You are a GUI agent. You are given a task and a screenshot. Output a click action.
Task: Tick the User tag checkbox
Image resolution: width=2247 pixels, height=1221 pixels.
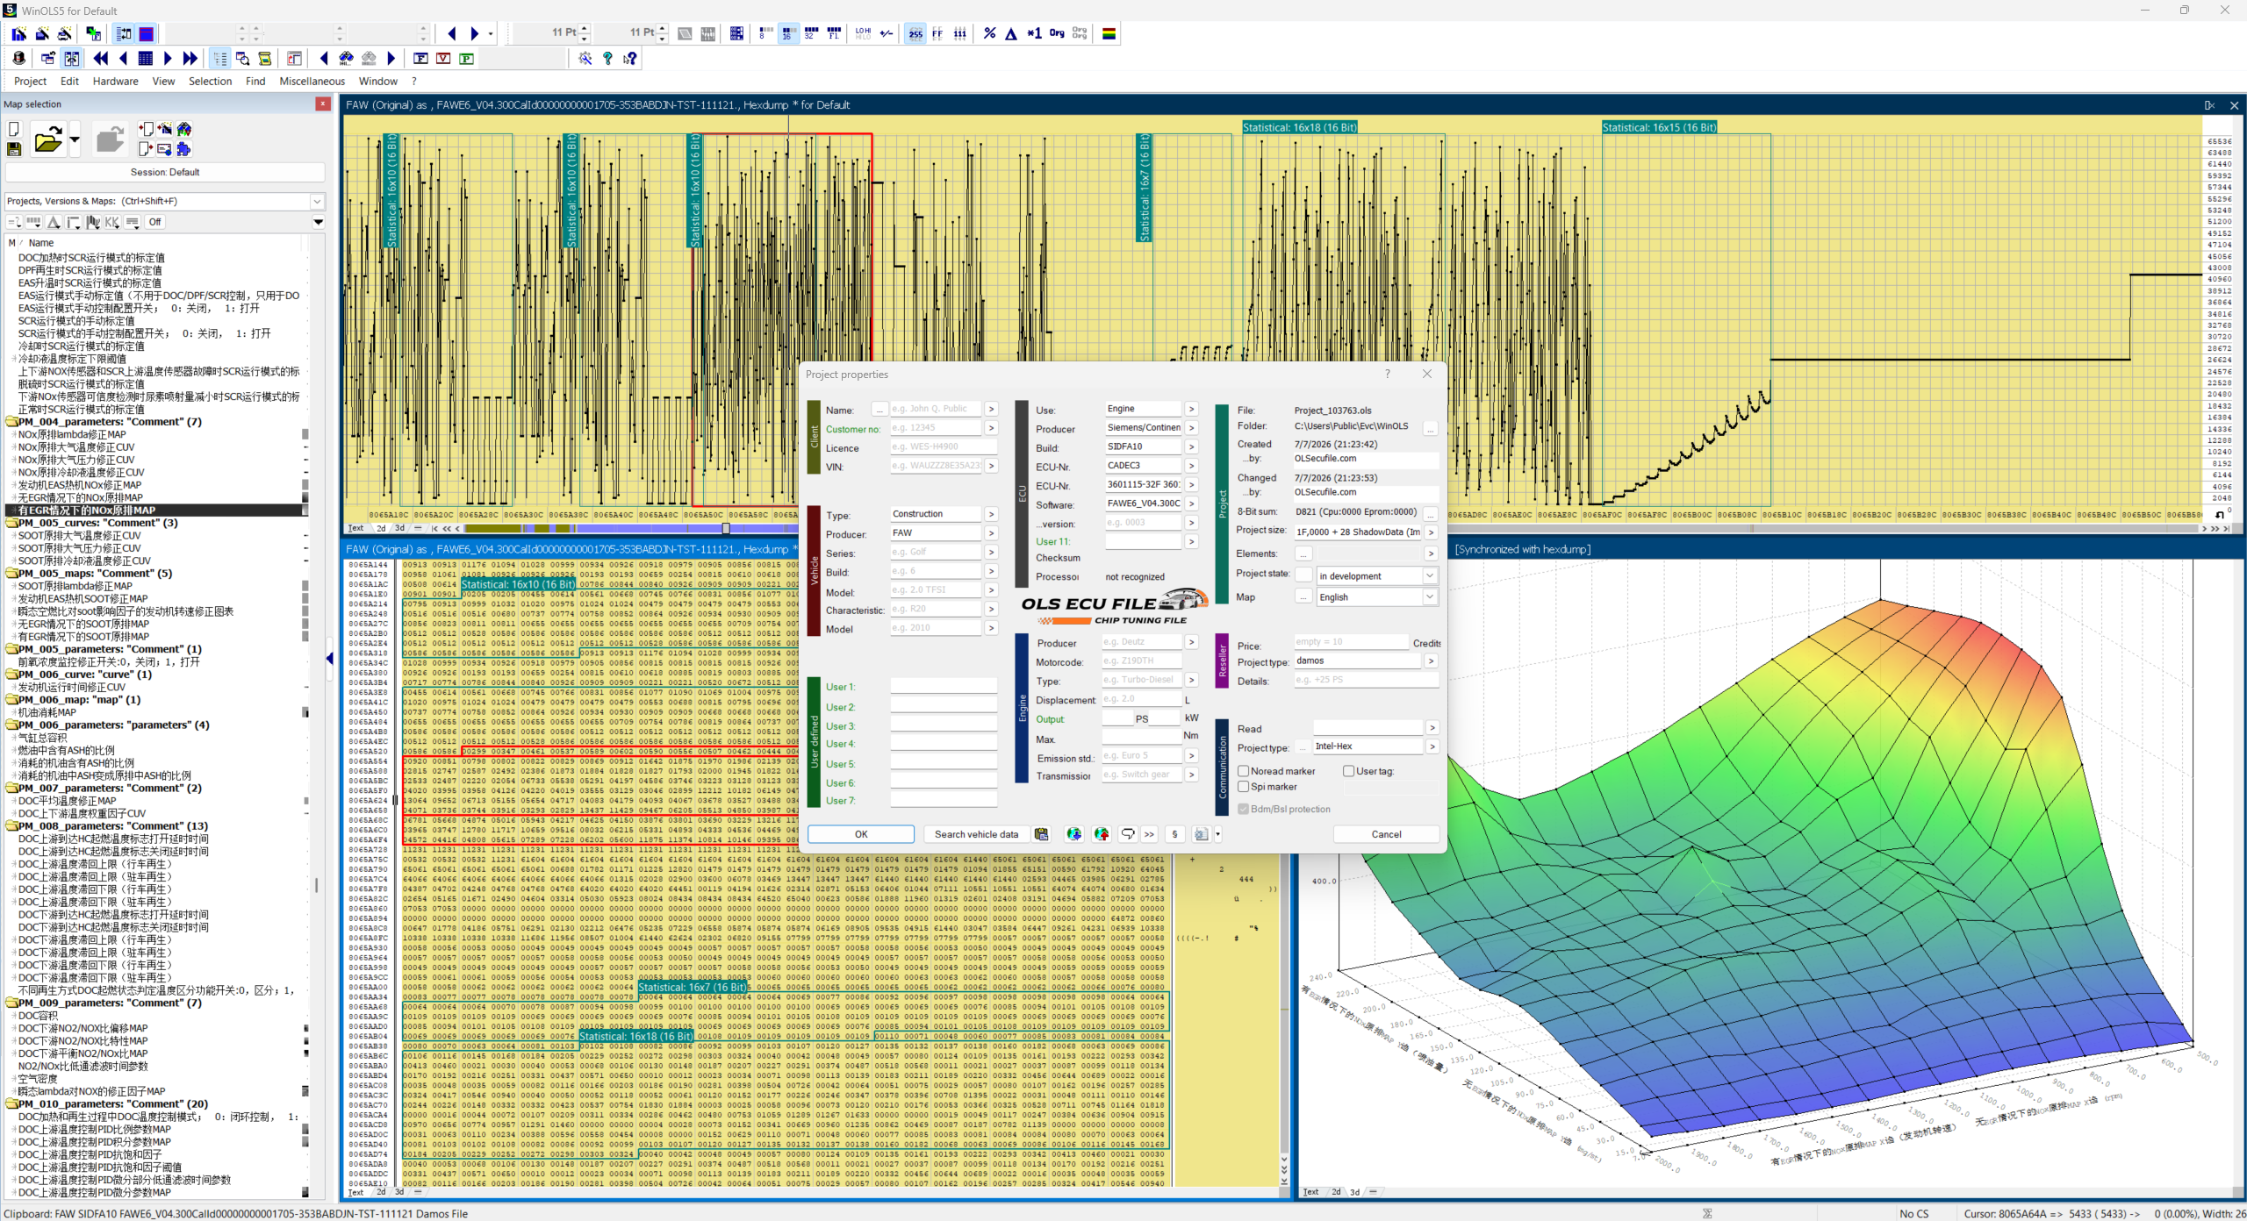tap(1349, 771)
